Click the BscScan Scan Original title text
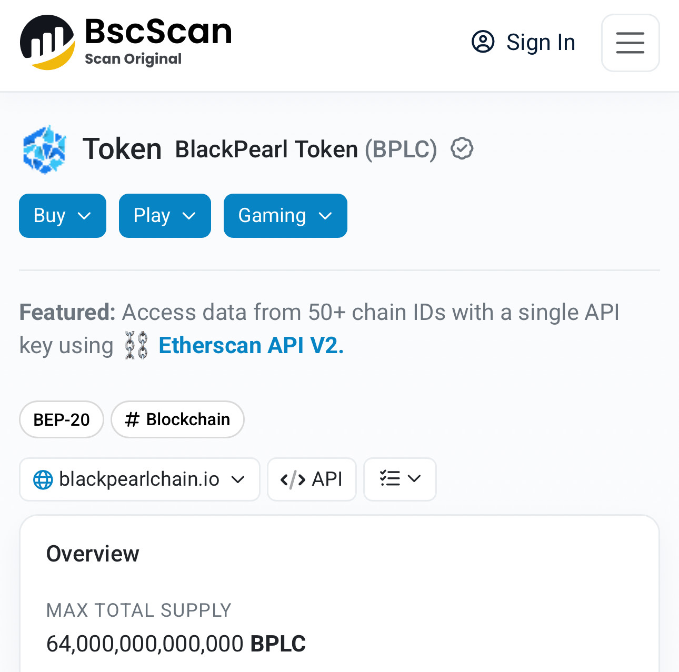 point(158,41)
